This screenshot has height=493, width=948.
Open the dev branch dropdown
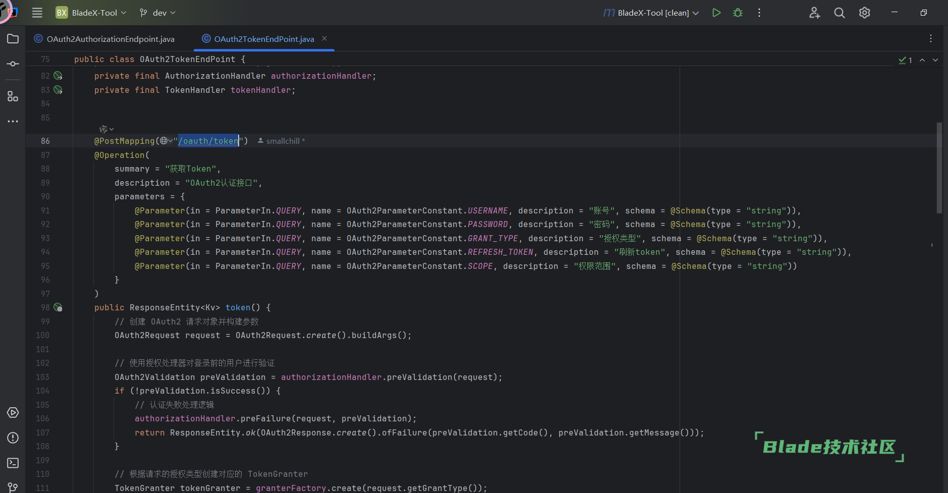(x=157, y=13)
